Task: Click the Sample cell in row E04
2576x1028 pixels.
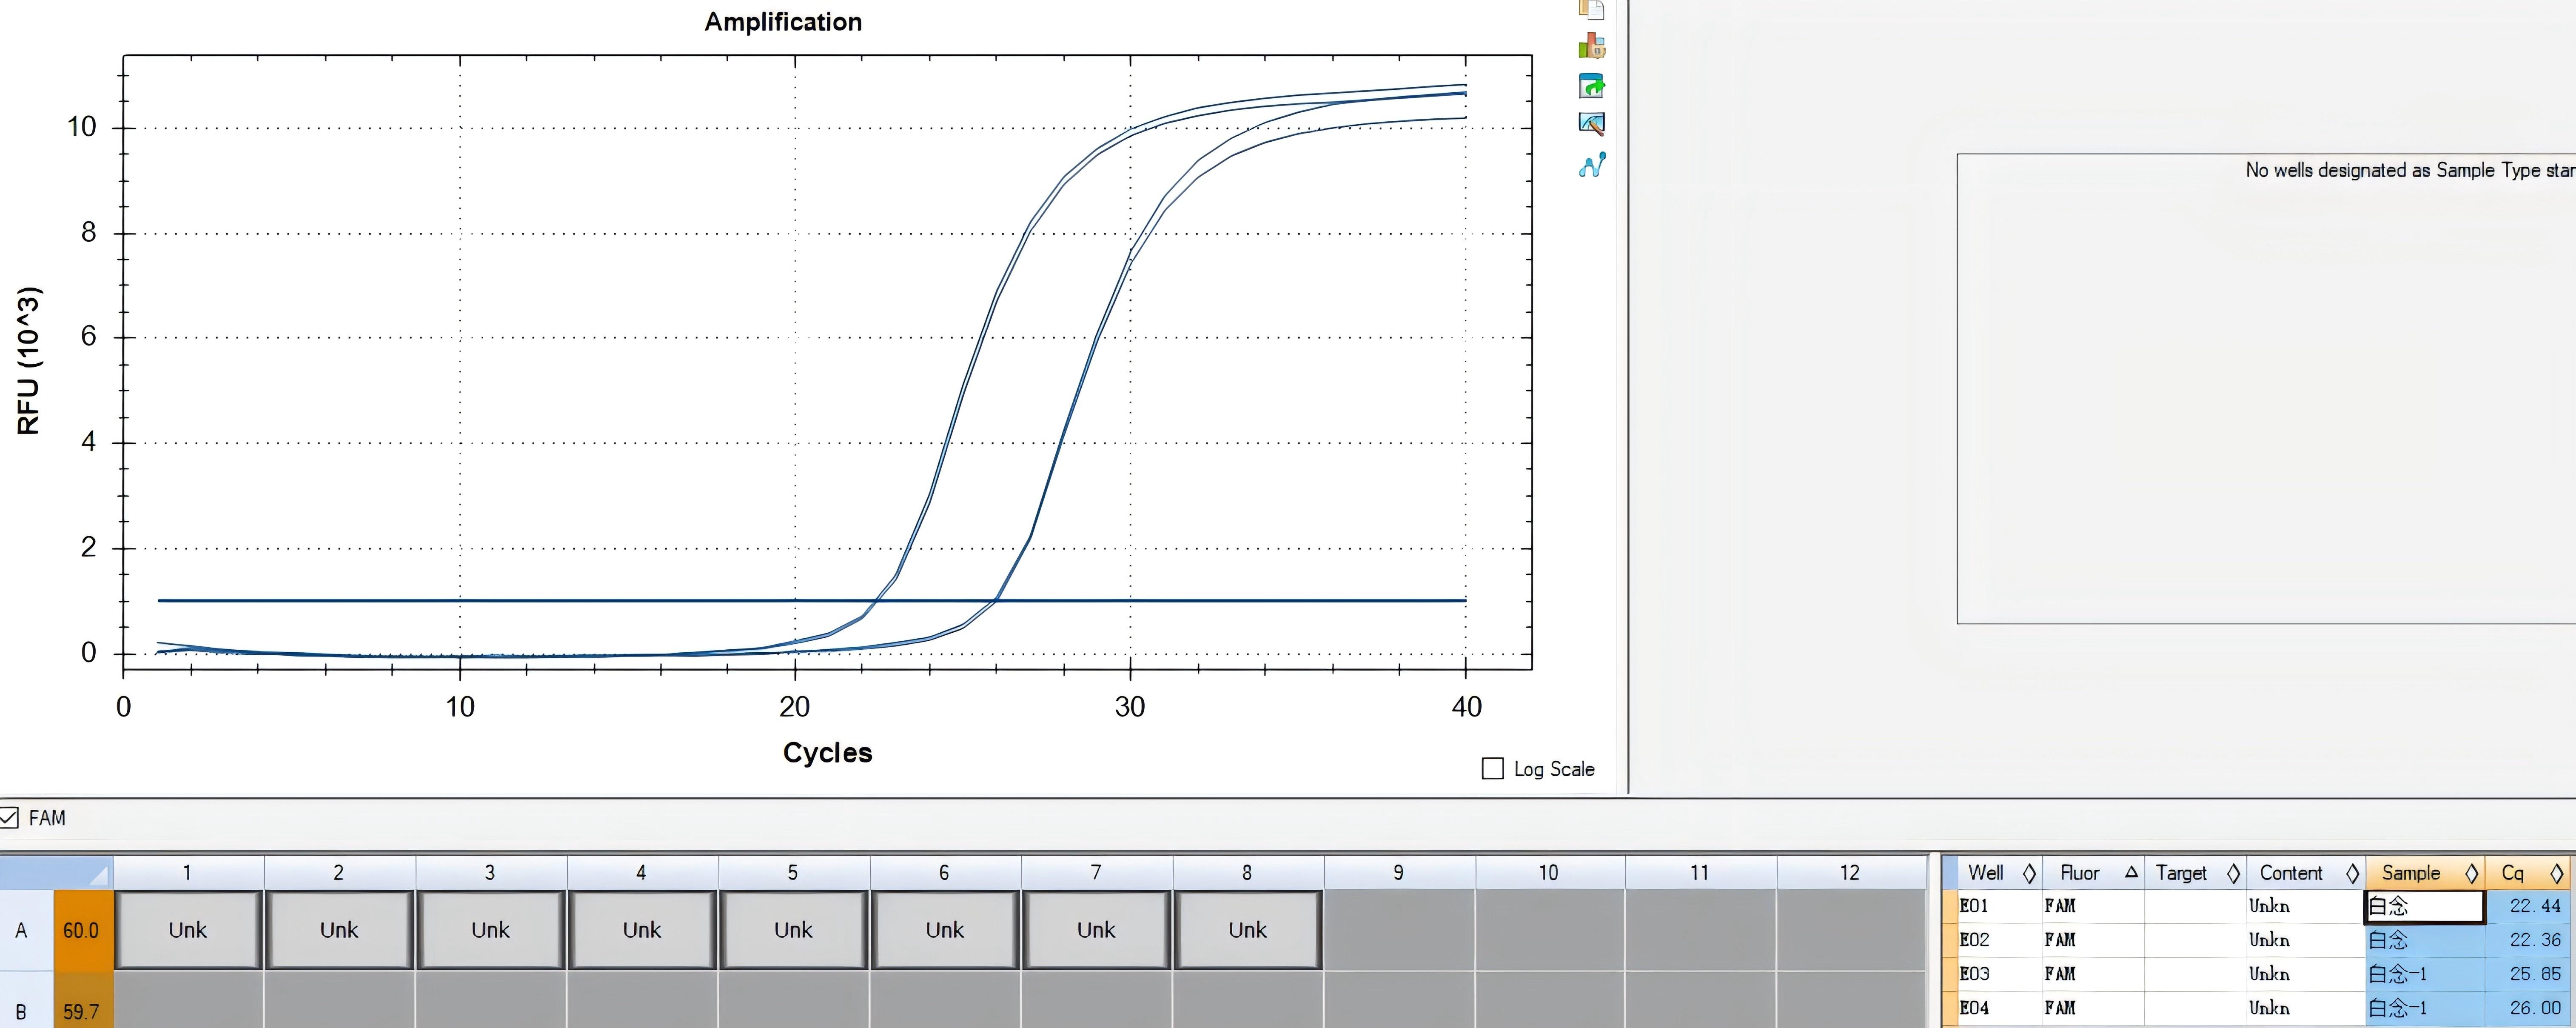Action: click(x=2425, y=1008)
